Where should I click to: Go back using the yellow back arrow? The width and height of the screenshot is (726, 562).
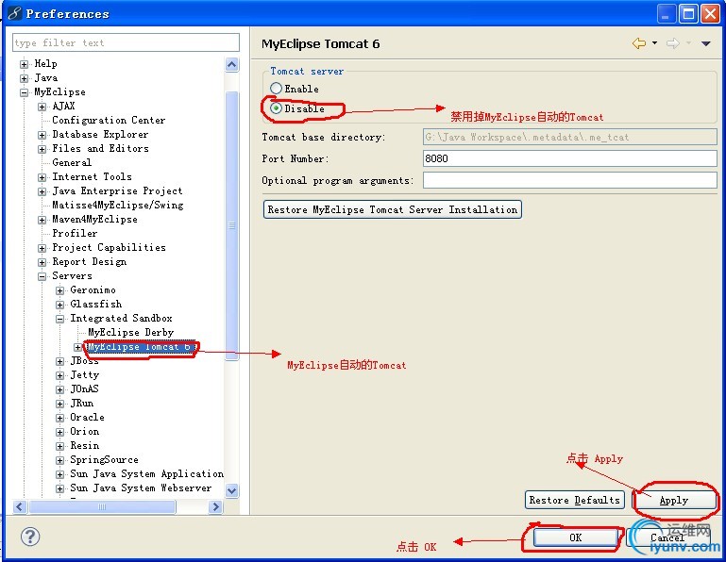(x=639, y=43)
